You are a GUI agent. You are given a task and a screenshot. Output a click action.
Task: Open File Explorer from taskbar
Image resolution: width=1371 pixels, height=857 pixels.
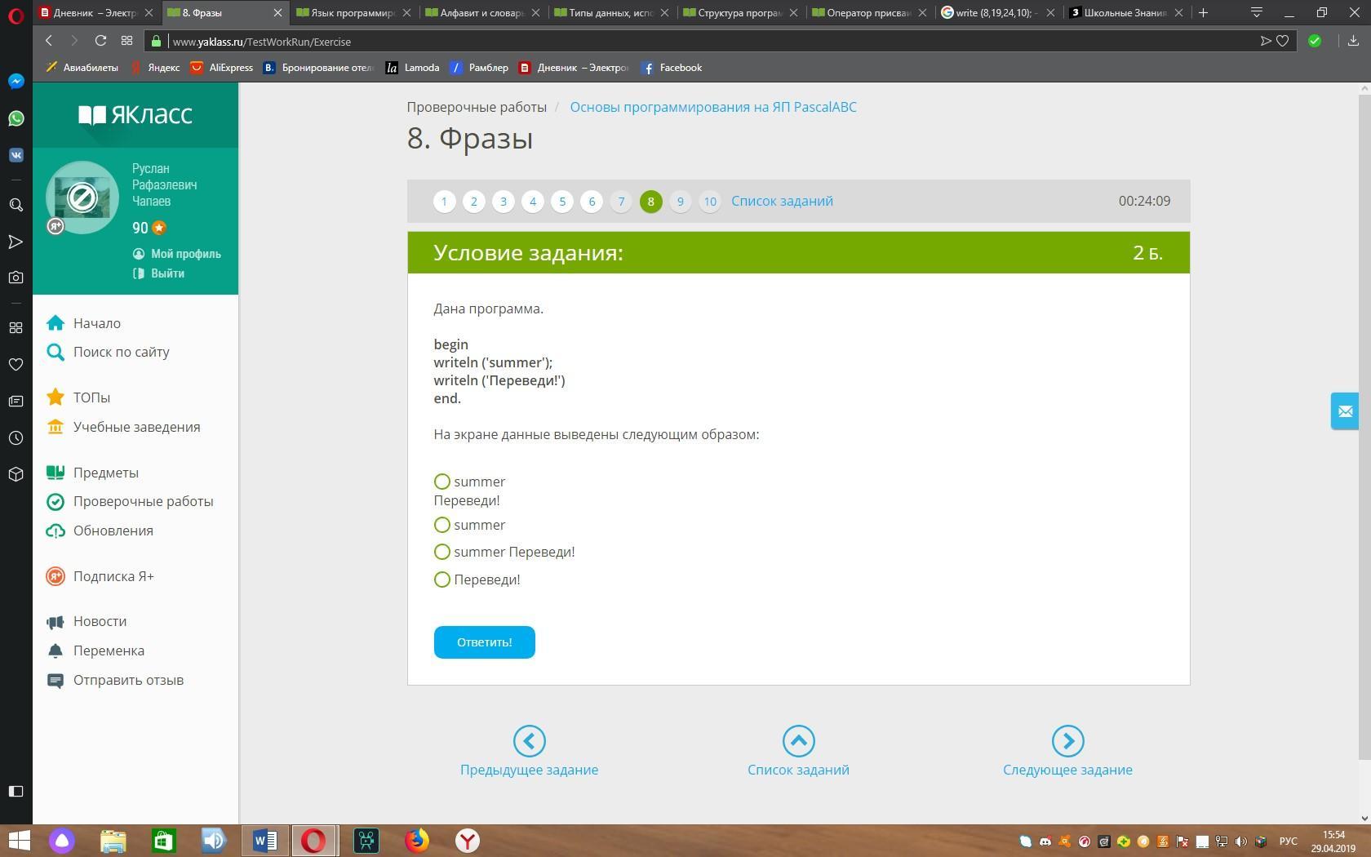(x=113, y=841)
